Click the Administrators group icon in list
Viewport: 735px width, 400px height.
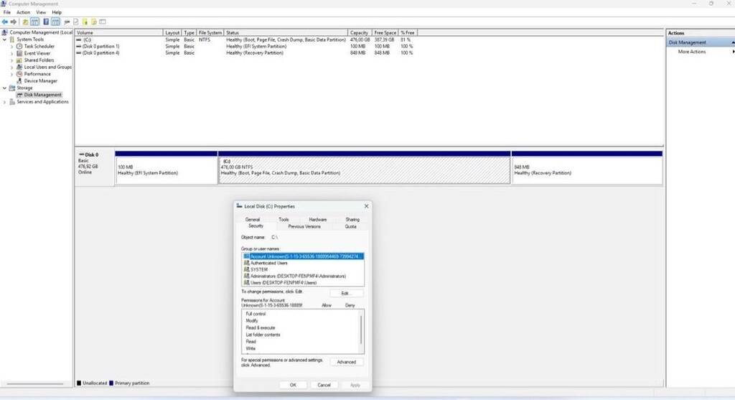point(247,276)
